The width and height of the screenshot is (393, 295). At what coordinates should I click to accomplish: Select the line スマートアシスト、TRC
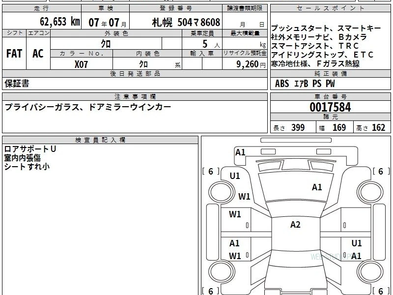point(315,46)
